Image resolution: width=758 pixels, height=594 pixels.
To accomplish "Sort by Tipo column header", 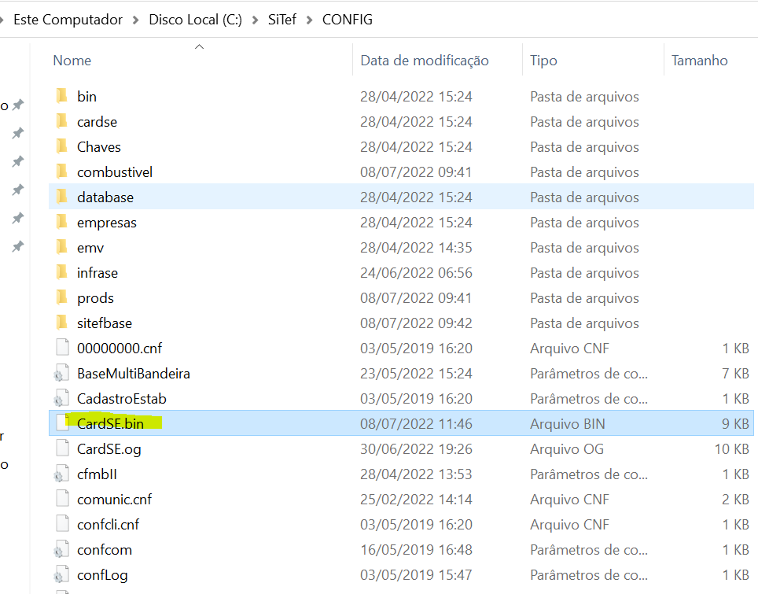I will 543,61.
